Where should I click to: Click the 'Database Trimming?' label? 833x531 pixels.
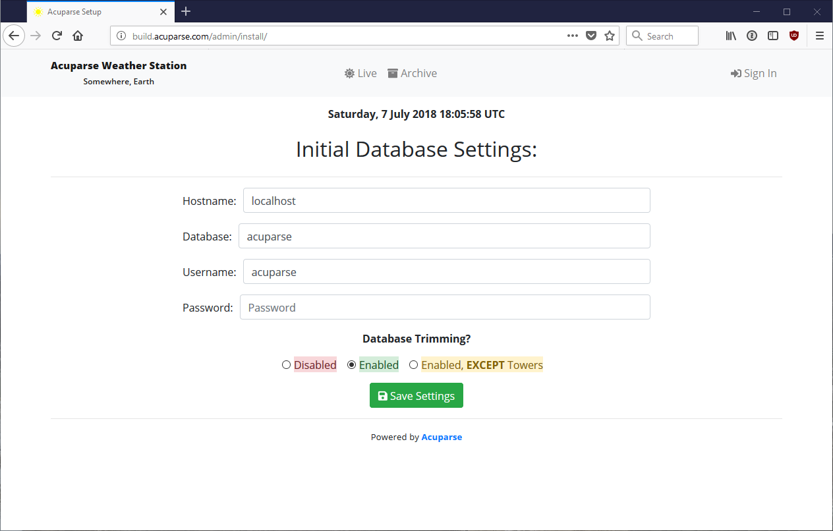tap(416, 339)
